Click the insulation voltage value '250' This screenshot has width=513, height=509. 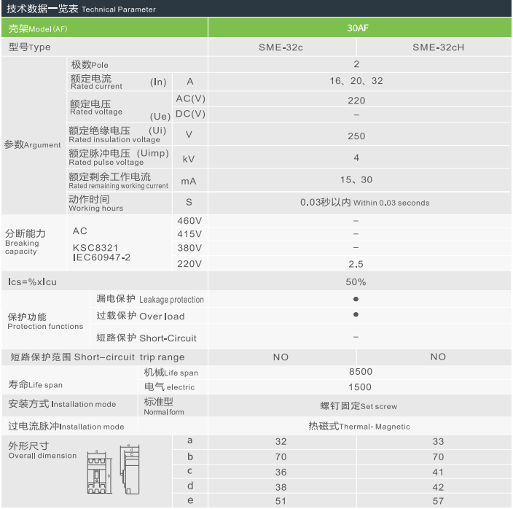(x=356, y=136)
